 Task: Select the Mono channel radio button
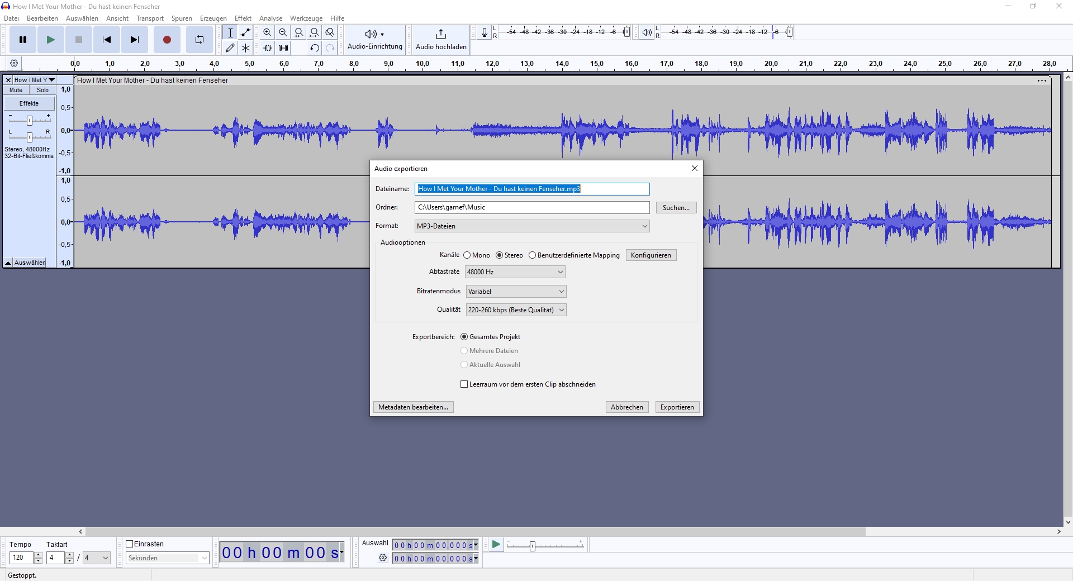467,255
